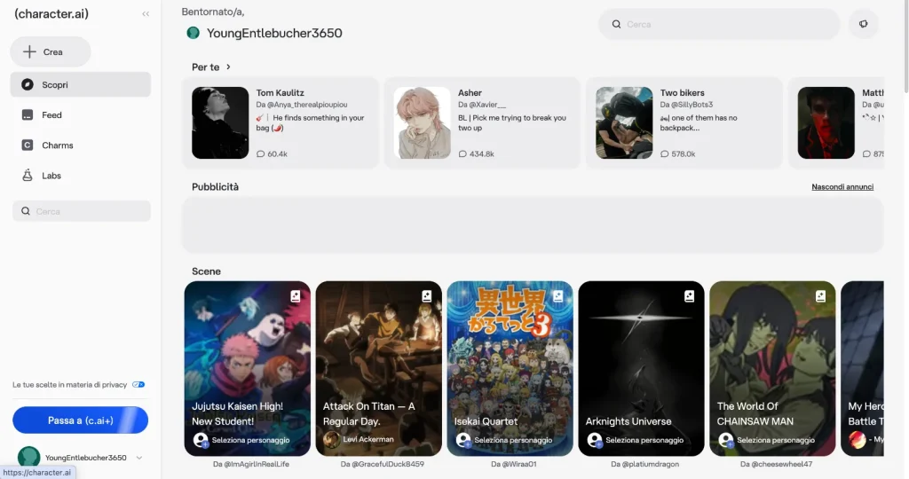Click creator Da @ImAgirlInRealLife
Image resolution: width=909 pixels, height=479 pixels.
point(251,464)
